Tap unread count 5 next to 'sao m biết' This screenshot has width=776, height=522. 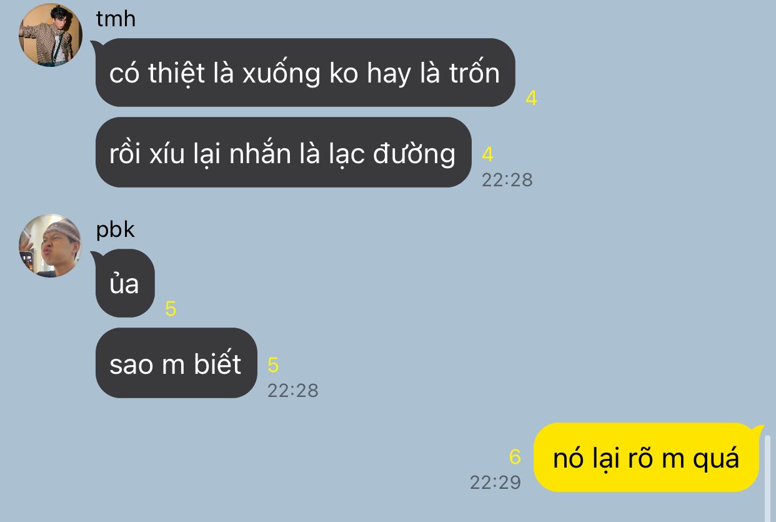pyautogui.click(x=273, y=365)
